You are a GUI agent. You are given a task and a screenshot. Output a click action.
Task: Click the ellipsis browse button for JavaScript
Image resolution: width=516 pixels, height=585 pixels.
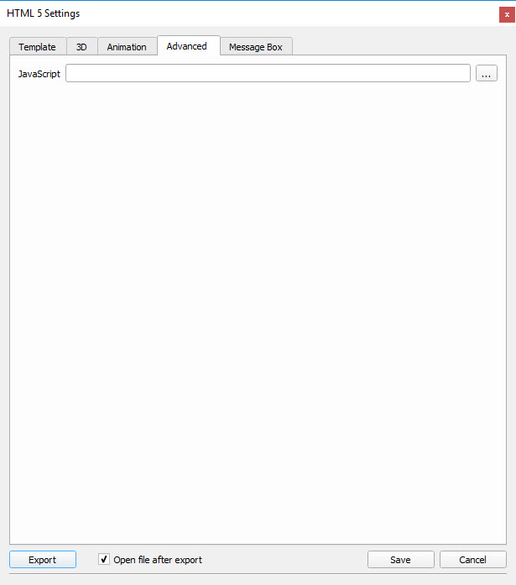pos(487,74)
